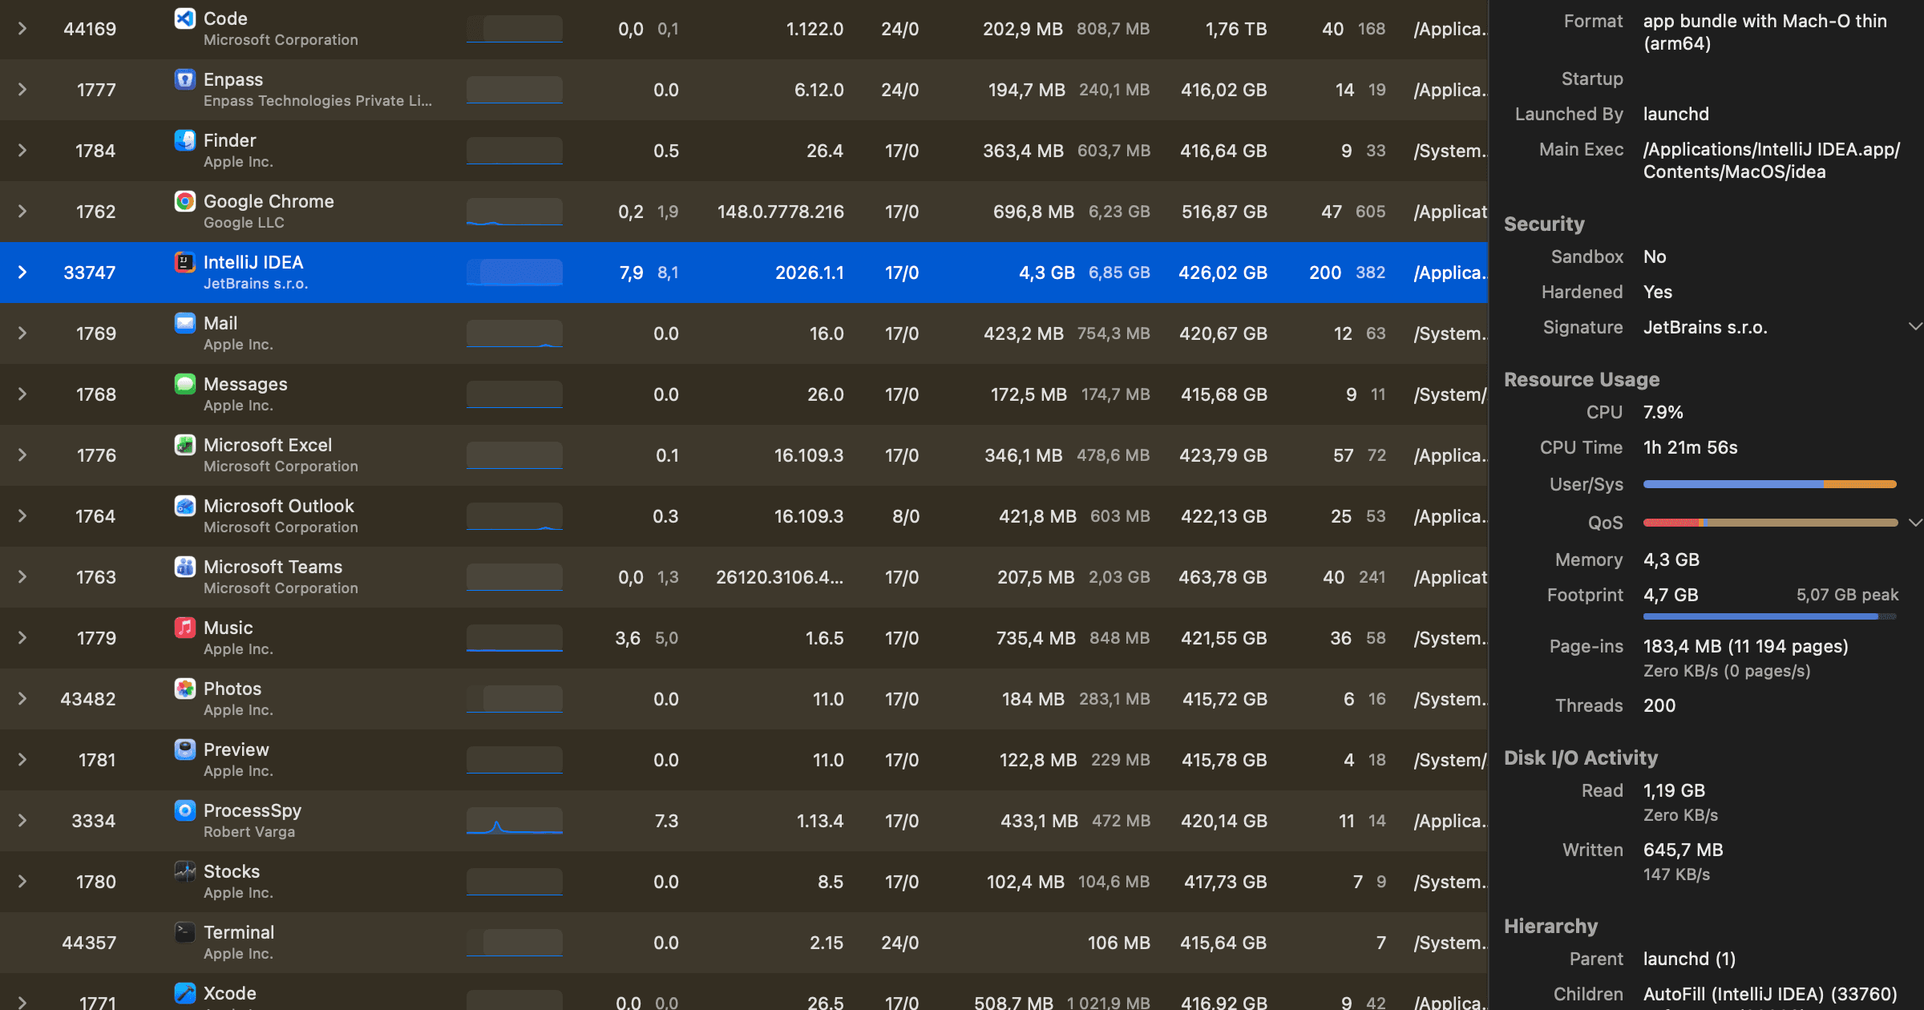Click the Threads value 200 in inspector
This screenshot has width=1924, height=1010.
point(1659,705)
